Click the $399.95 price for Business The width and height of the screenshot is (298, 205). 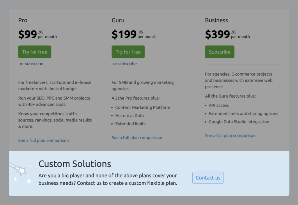point(219,34)
